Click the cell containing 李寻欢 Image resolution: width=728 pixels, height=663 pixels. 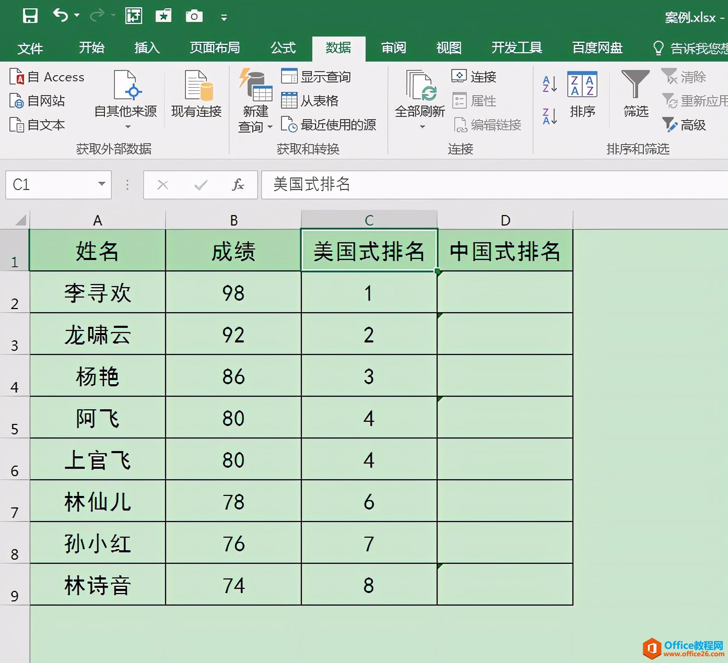tap(98, 292)
